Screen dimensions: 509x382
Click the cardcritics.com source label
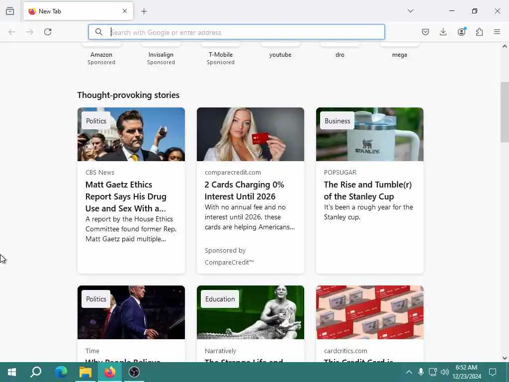[345, 351]
